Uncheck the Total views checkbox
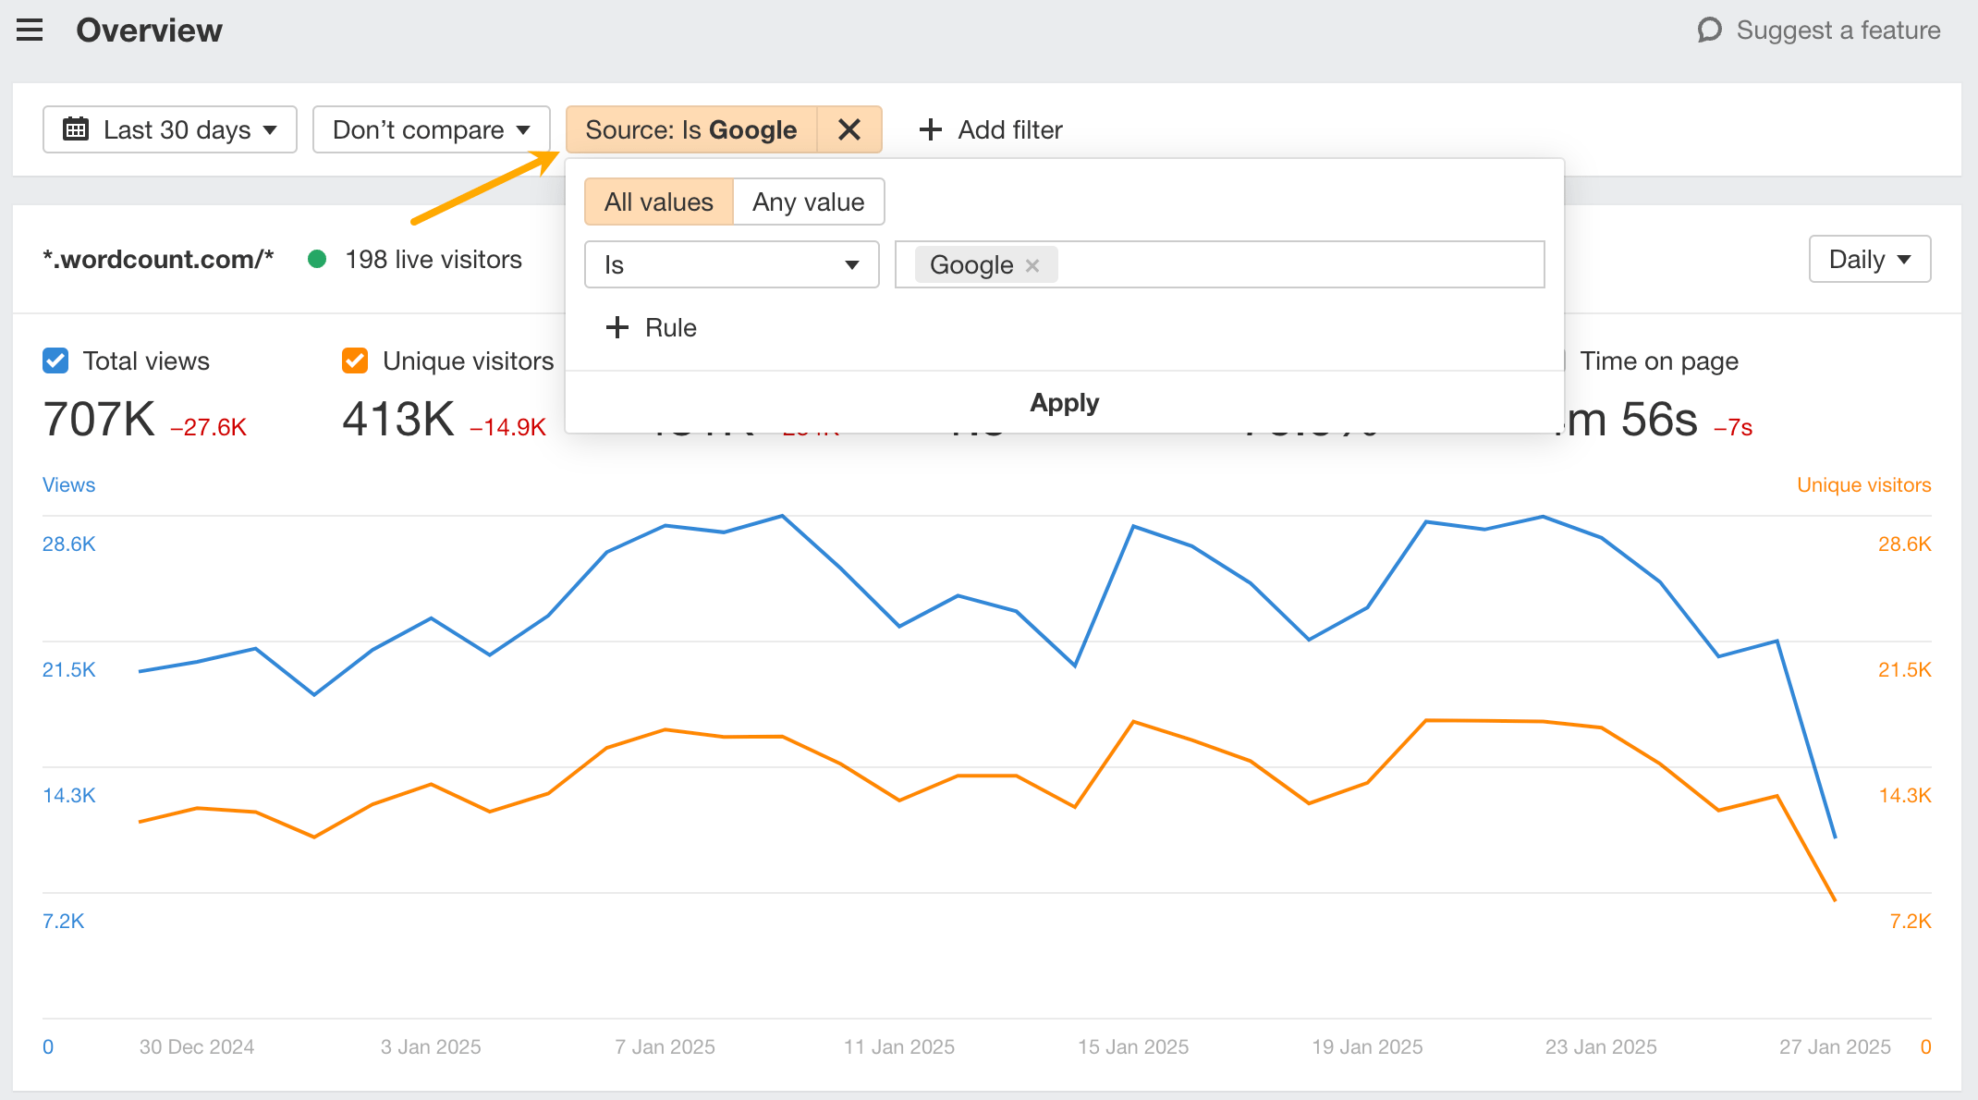Screen dimensions: 1978x1100 click(x=55, y=361)
